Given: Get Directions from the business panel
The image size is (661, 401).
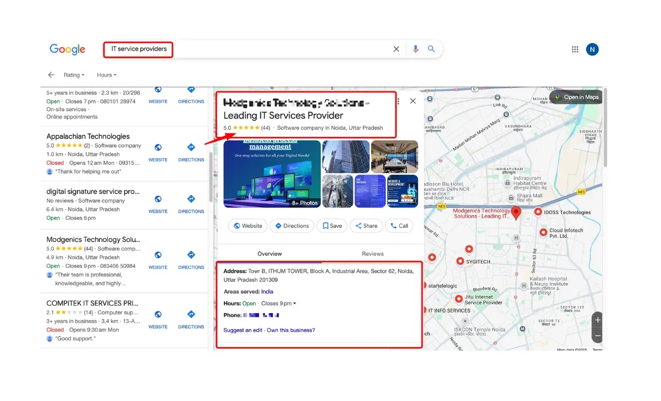Looking at the screenshot, I should pyautogui.click(x=292, y=226).
